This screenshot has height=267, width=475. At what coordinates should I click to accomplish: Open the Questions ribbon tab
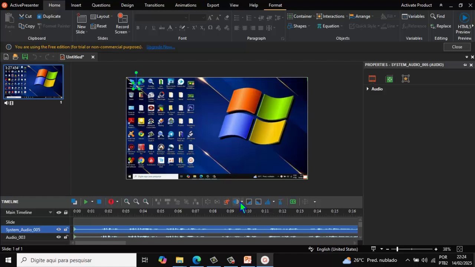(101, 5)
